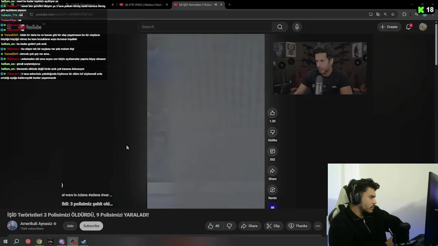The image size is (438, 246).
Task: Open the YouTube account avatar menu
Action: coord(423,27)
